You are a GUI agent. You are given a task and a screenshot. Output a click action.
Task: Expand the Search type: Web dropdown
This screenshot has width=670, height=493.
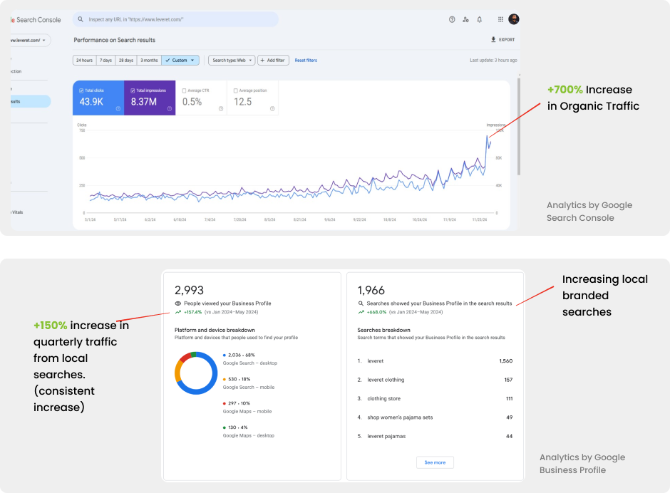(x=232, y=61)
